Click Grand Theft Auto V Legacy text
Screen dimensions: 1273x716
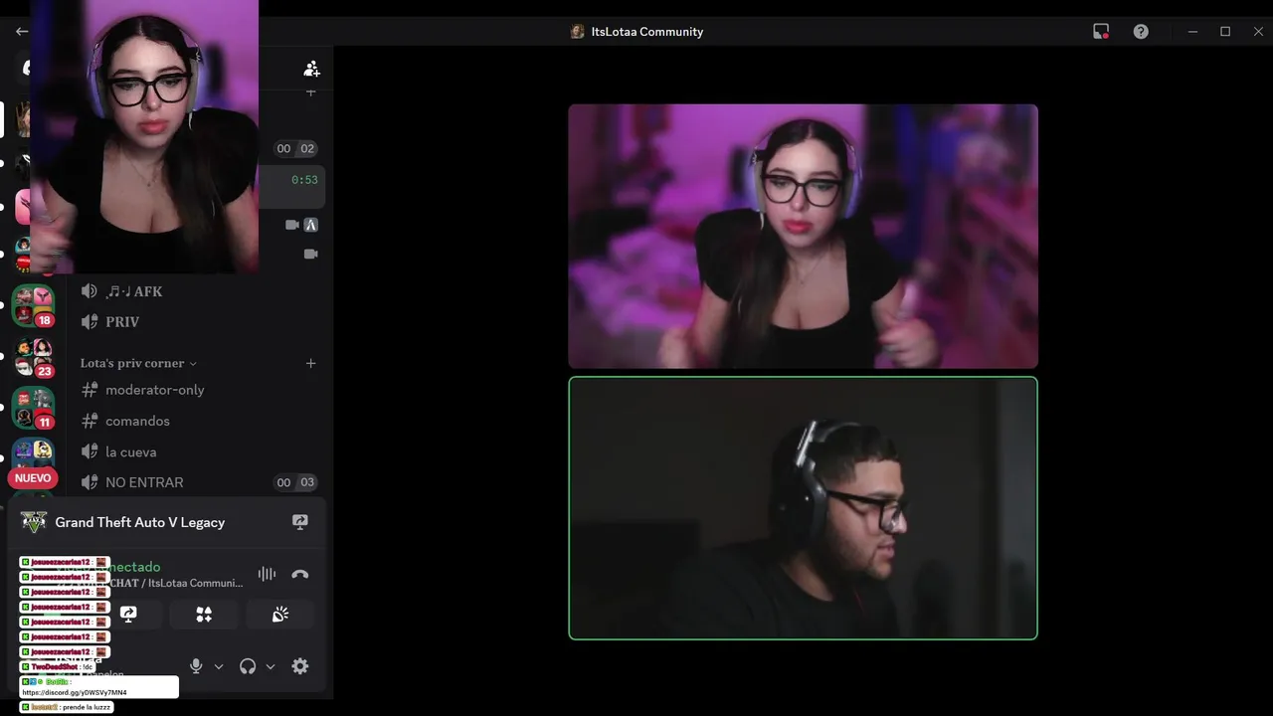(x=140, y=522)
